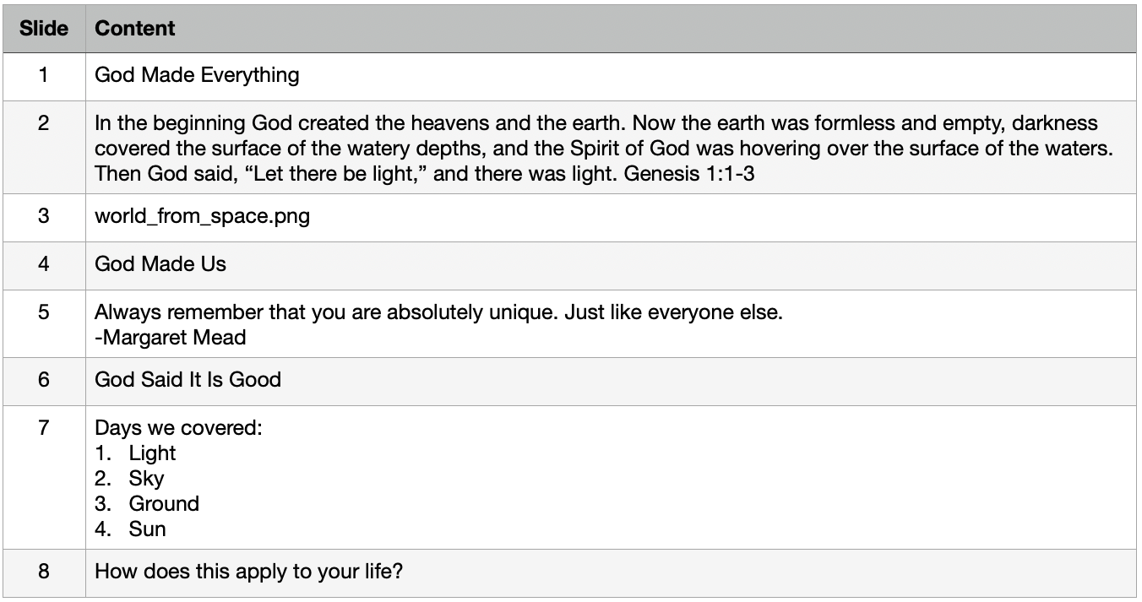Click slide number 4 cell
This screenshot has height=602, width=1142.
click(44, 265)
